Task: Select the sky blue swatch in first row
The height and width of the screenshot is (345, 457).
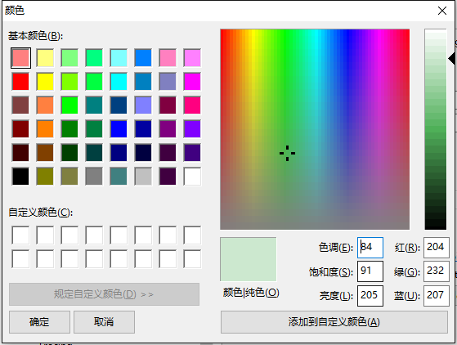Action: coord(143,58)
